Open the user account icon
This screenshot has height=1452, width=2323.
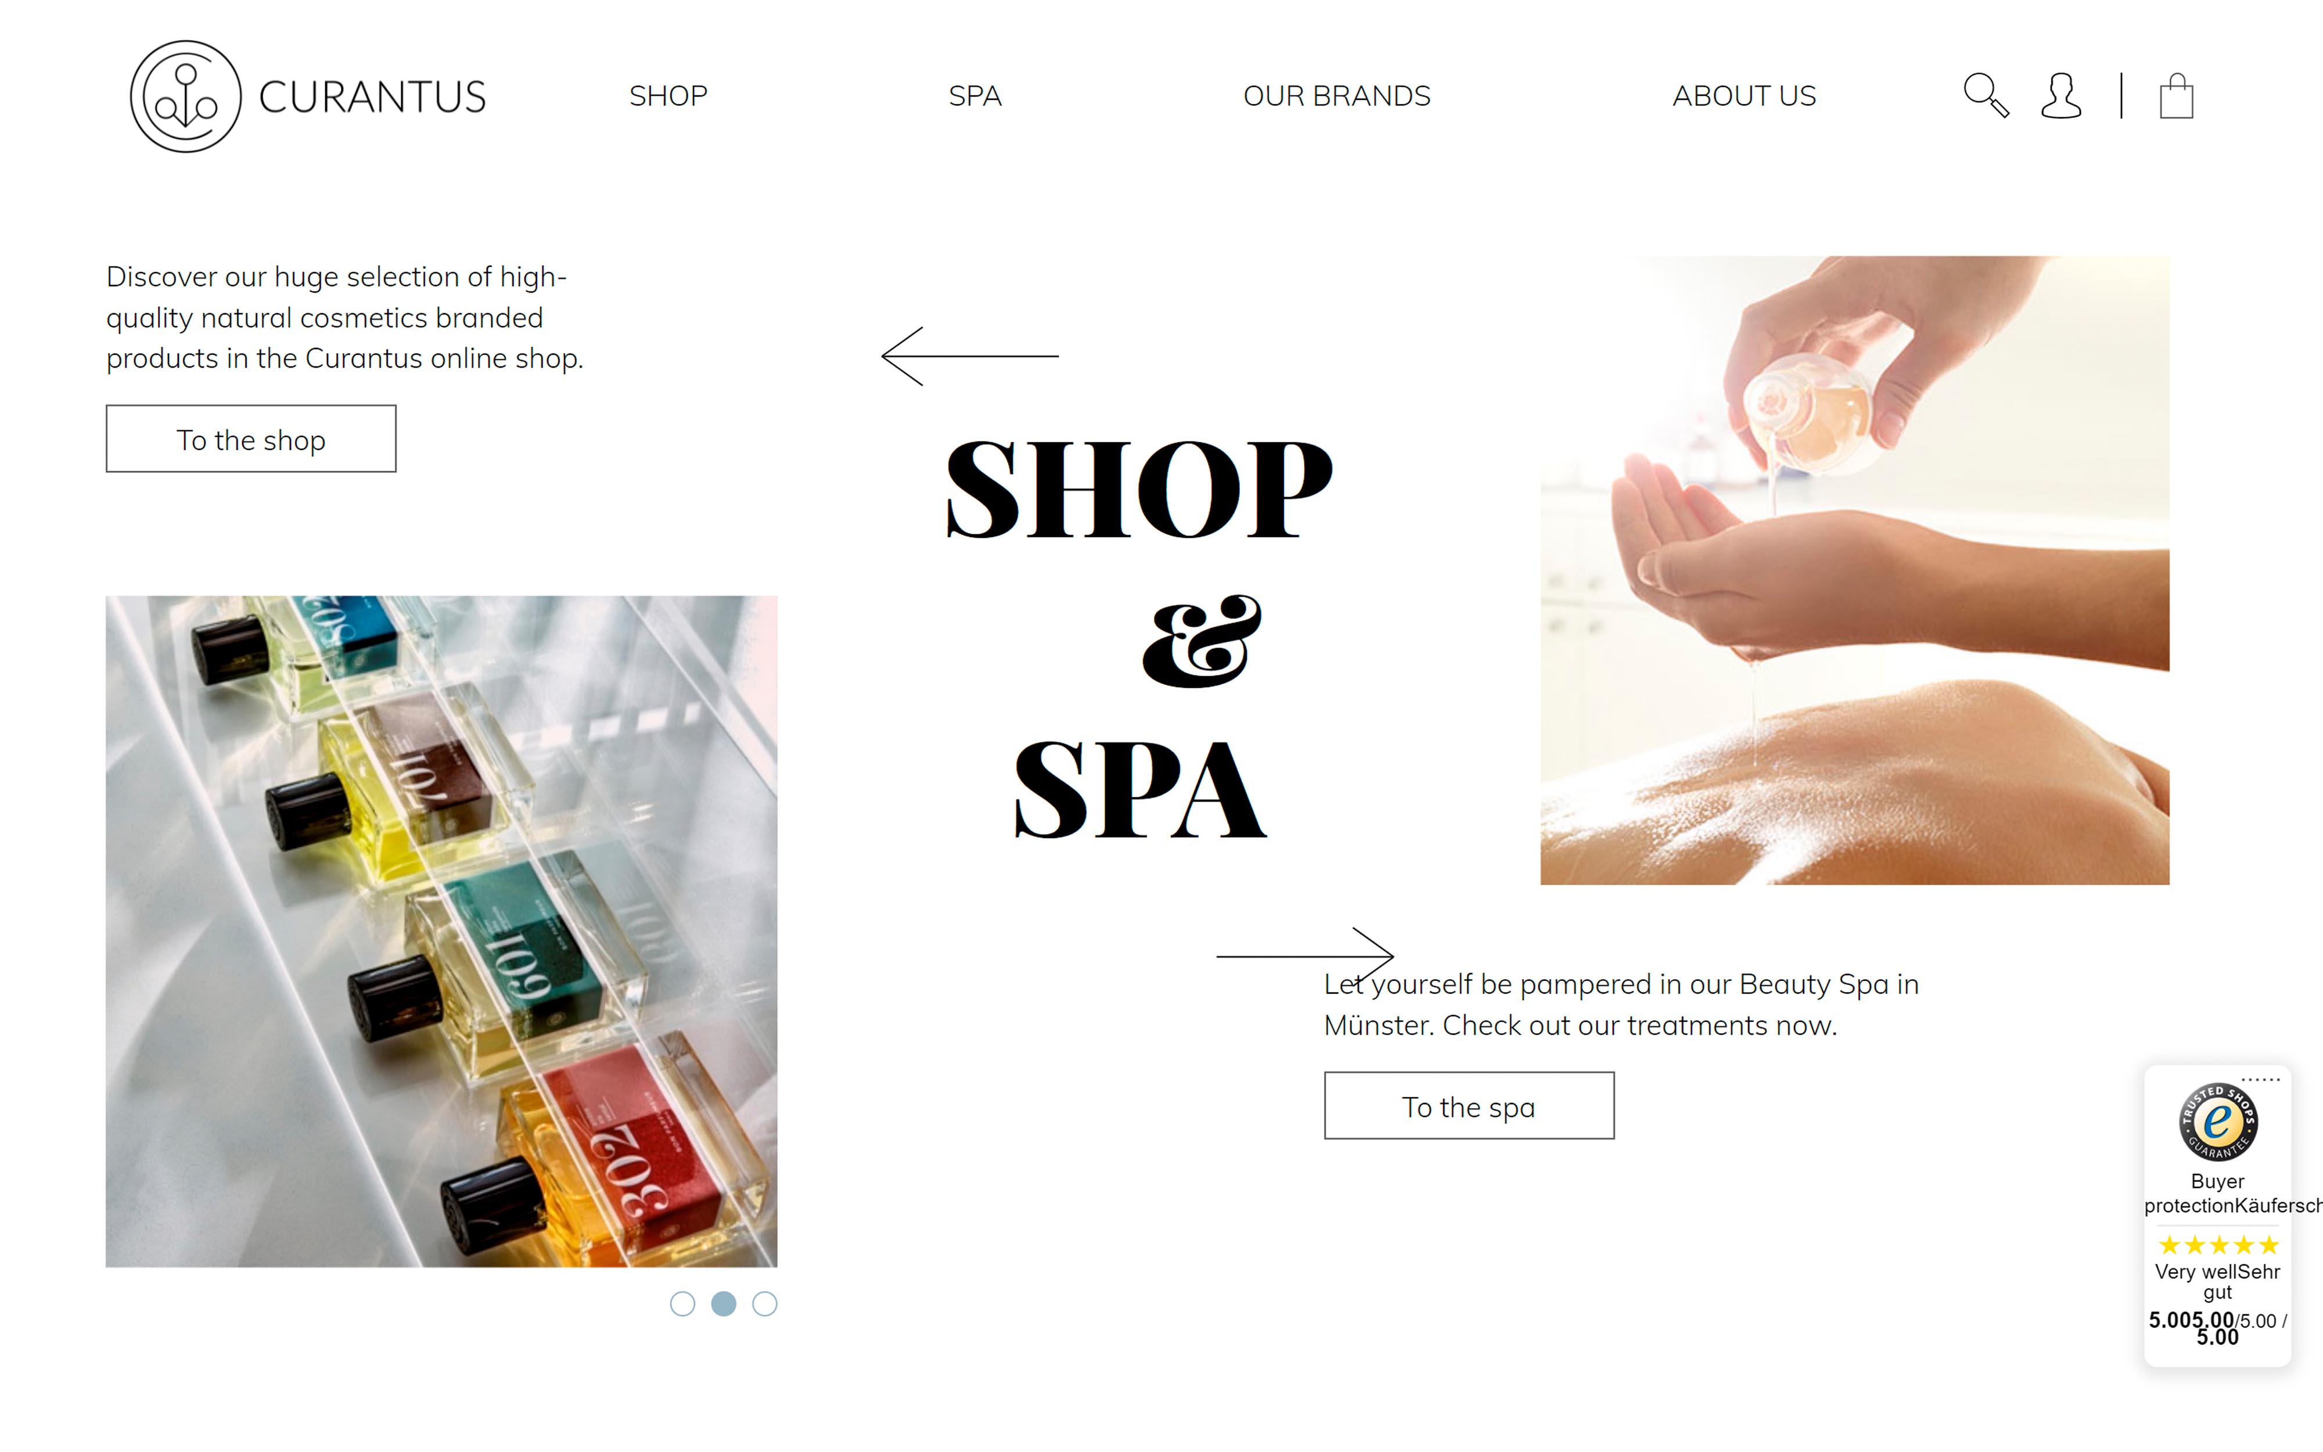coord(2060,95)
